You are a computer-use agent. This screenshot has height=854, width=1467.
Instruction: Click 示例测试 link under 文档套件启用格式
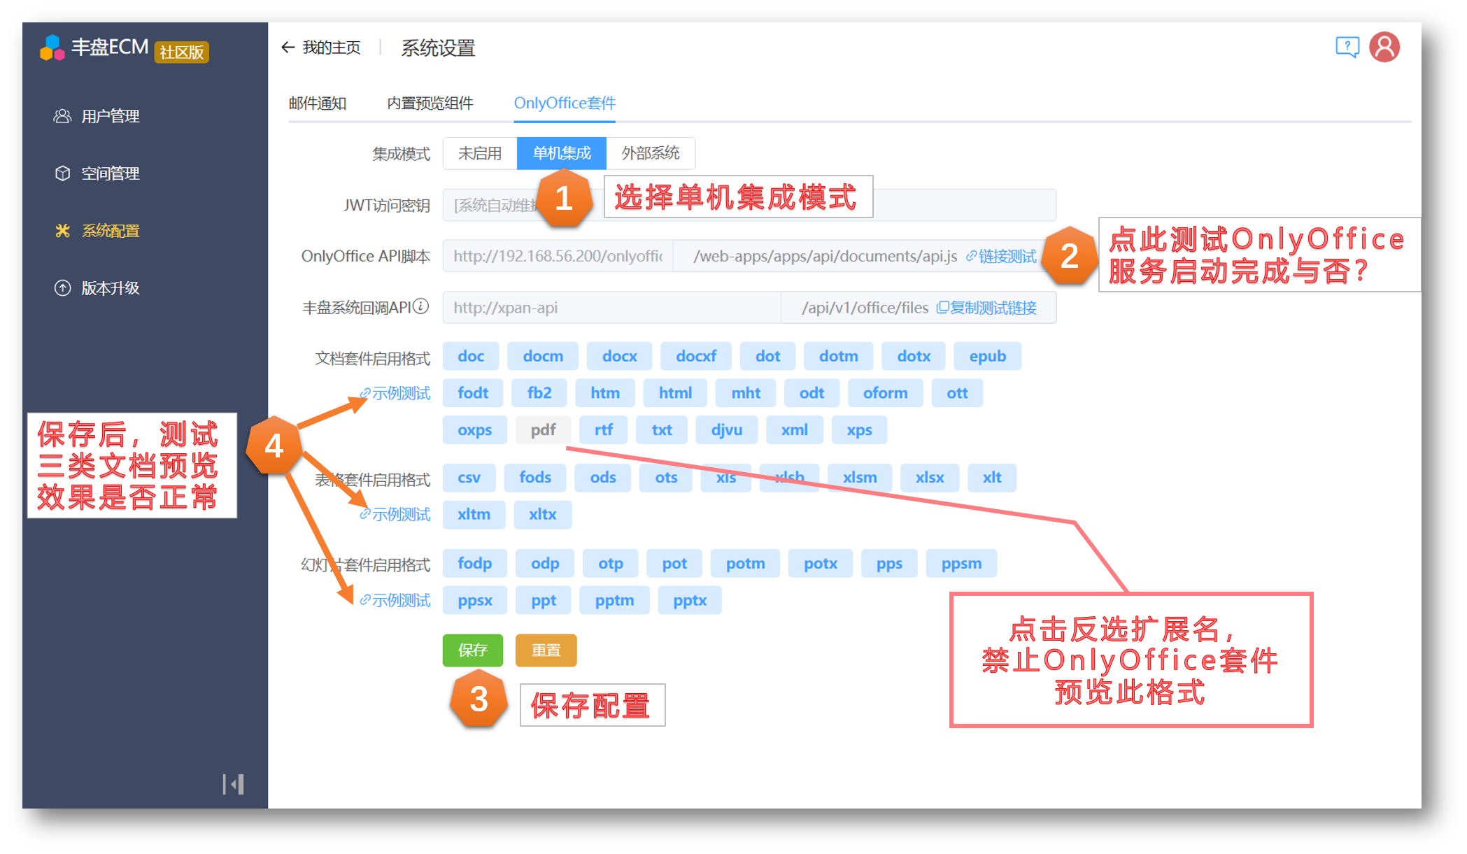(x=395, y=394)
